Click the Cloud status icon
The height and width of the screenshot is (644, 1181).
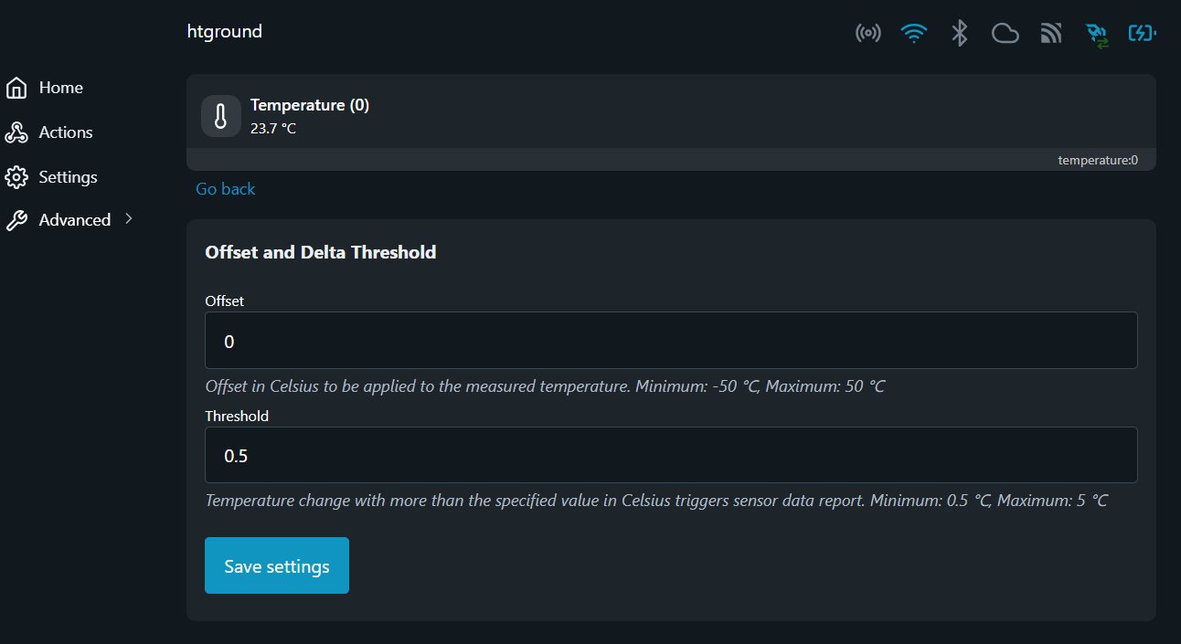[1005, 34]
